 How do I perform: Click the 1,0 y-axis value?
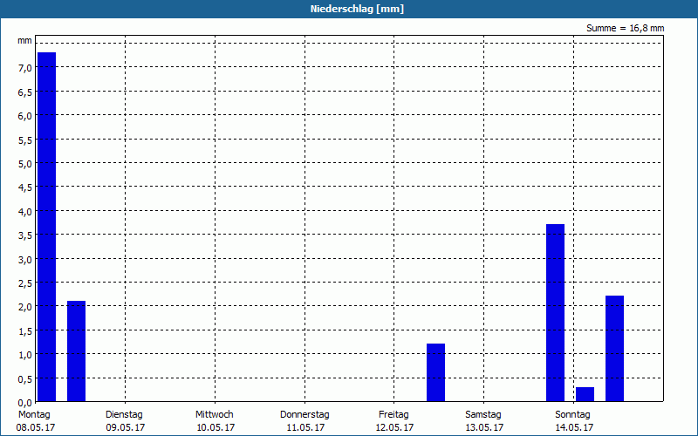25,355
